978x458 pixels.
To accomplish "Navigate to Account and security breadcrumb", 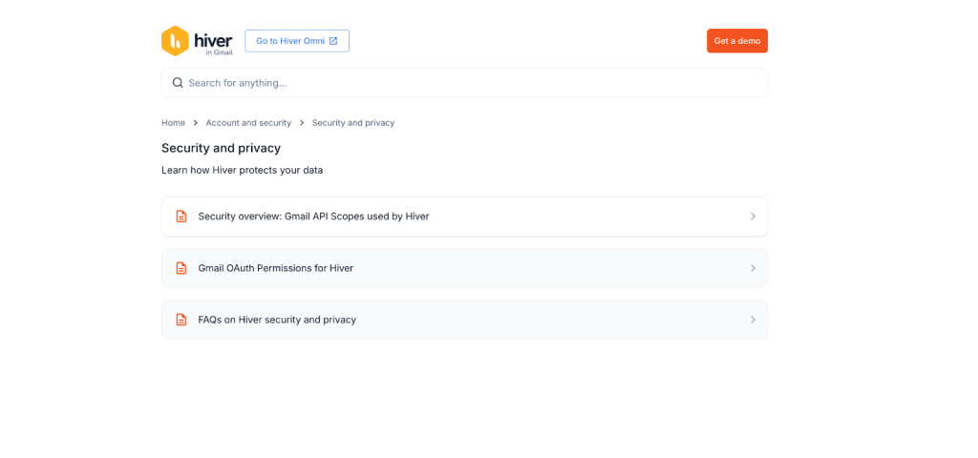I will (x=248, y=123).
